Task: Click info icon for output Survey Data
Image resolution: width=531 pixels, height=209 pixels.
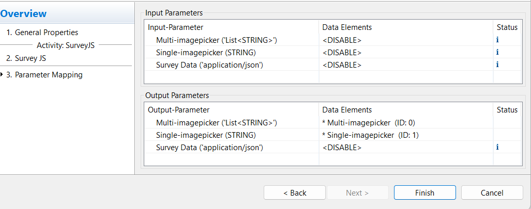Action: click(497, 147)
